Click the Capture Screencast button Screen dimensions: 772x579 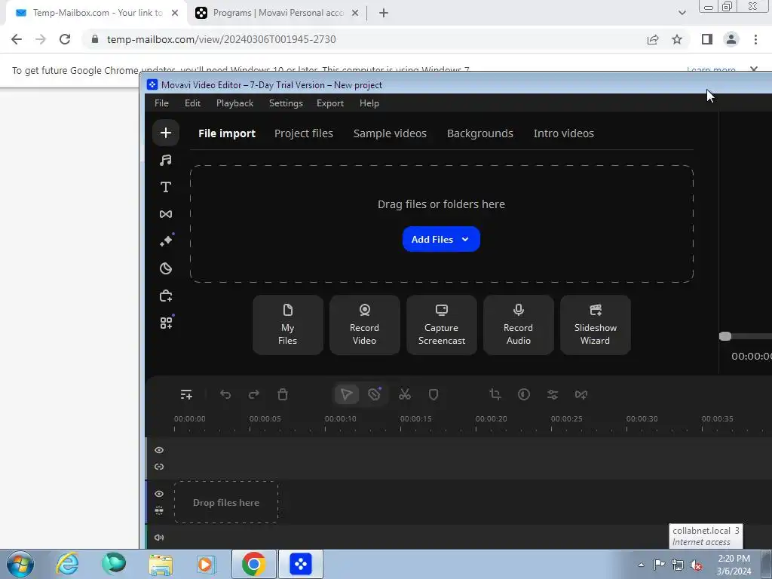coord(442,325)
